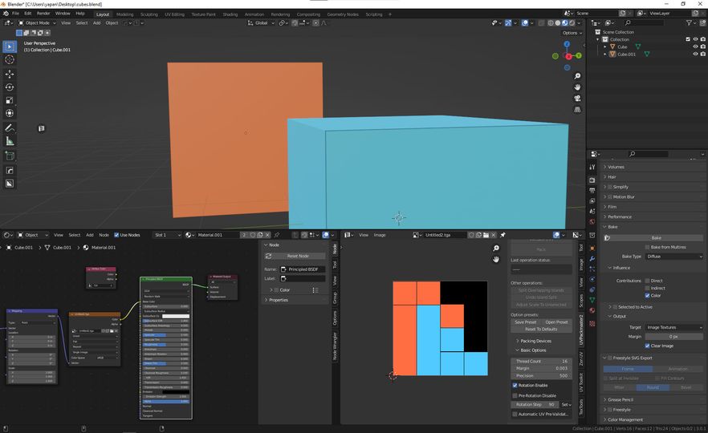
Task: Enable Automatic UV Pre-Validate checkbox
Action: [x=515, y=414]
